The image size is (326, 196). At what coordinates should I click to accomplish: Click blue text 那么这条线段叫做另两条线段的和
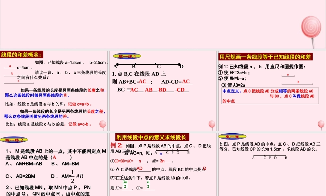(x=37, y=95)
